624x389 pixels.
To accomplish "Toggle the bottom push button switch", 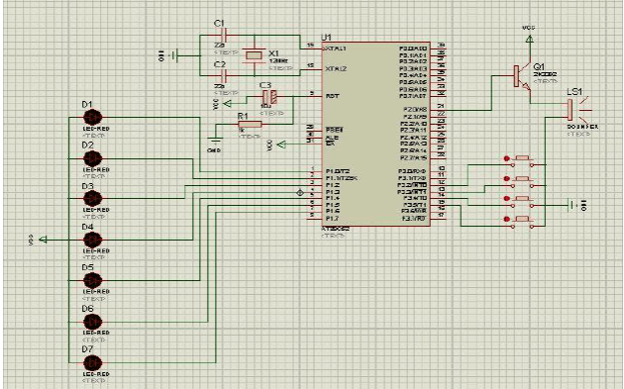I will (x=522, y=223).
